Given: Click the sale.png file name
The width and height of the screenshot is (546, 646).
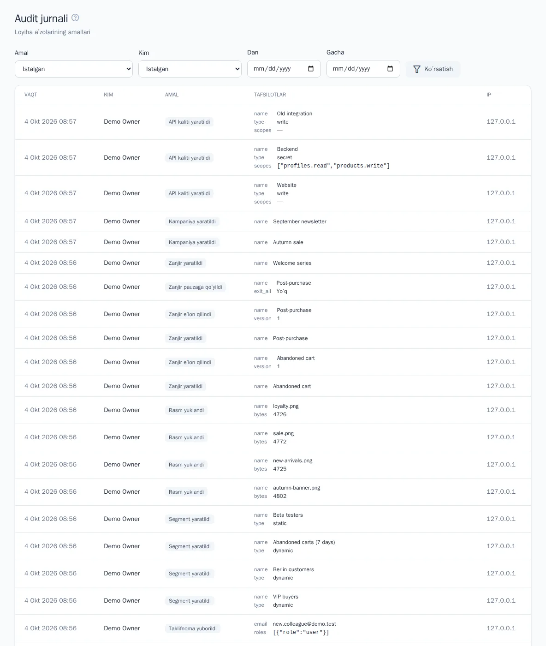Looking at the screenshot, I should 284,433.
